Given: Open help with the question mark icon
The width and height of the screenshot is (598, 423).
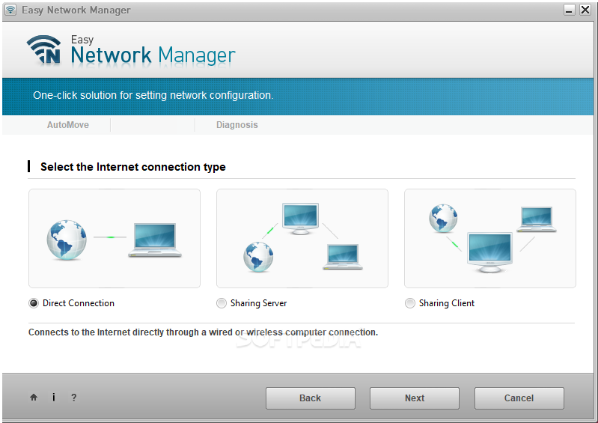Looking at the screenshot, I should tap(73, 398).
